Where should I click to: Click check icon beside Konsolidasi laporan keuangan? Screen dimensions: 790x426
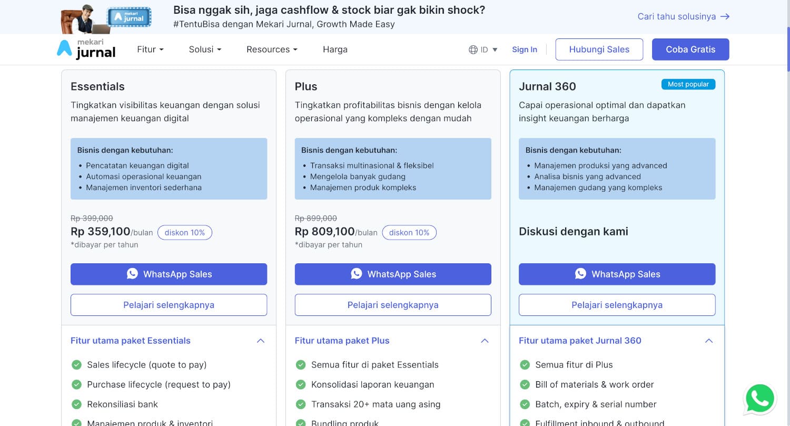pos(301,384)
